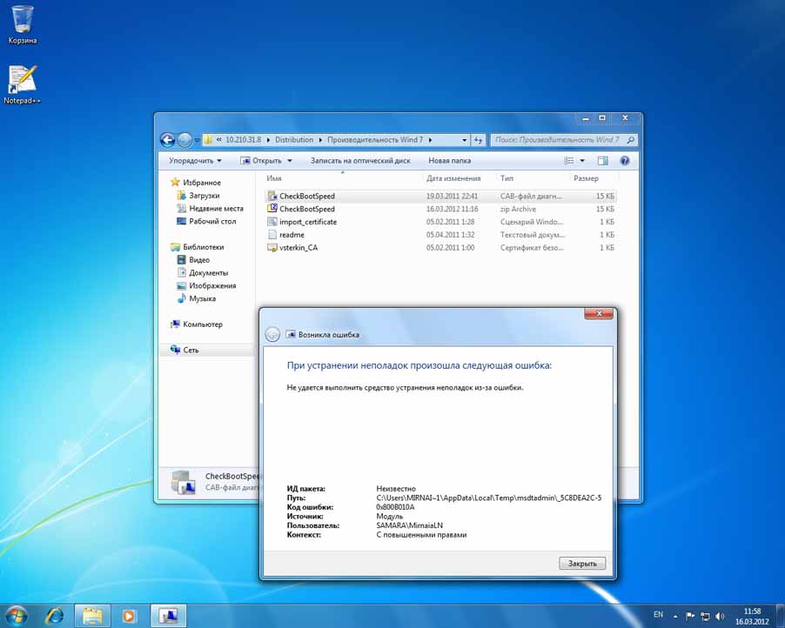Click the Explorer search input field

tap(557, 139)
